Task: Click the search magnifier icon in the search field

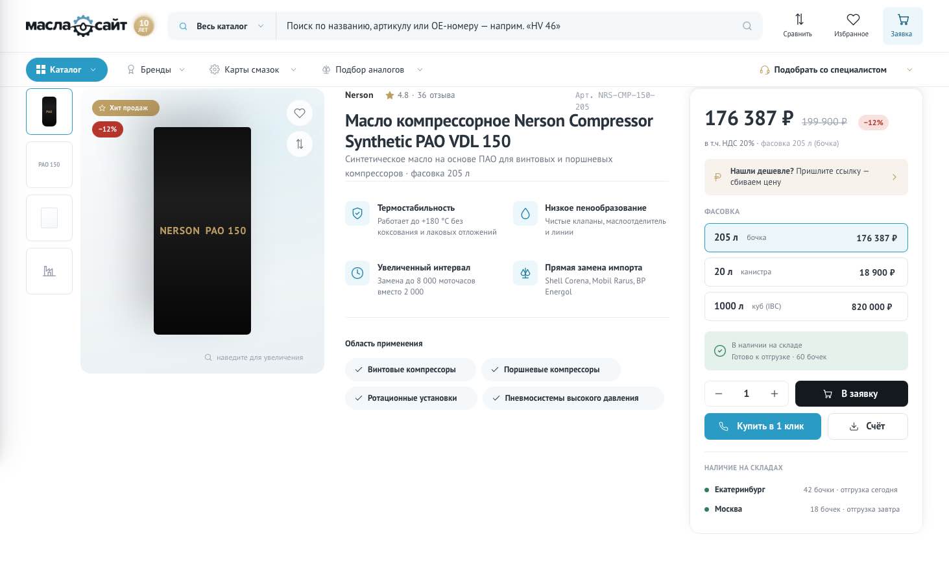Action: [x=747, y=26]
